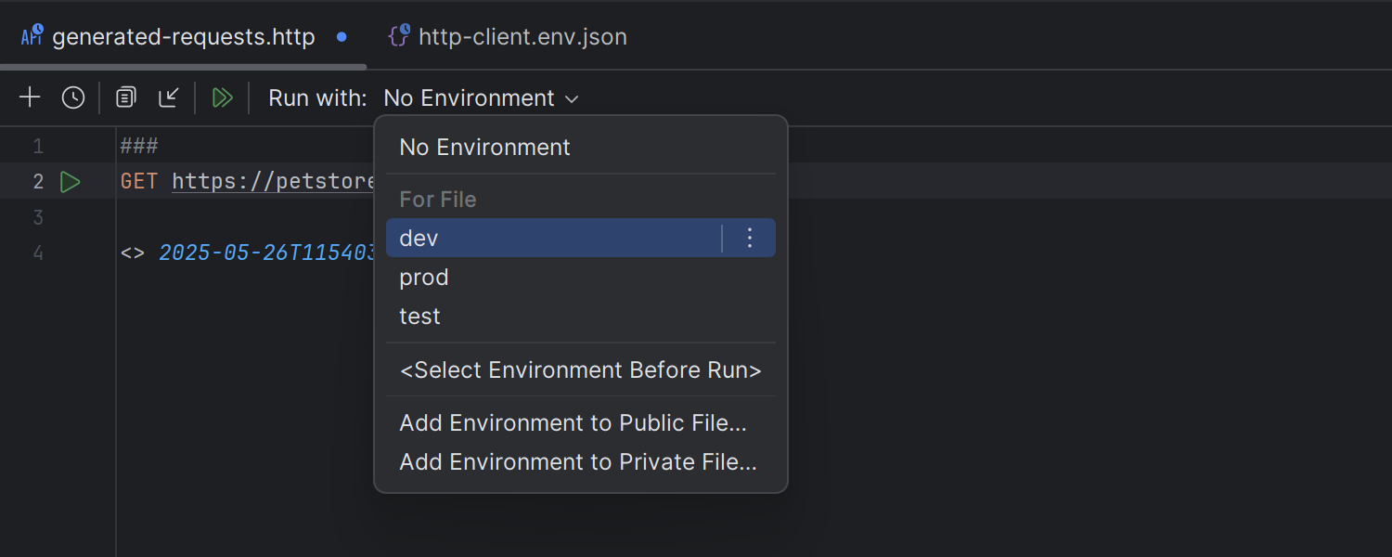
Task: Pick the test environment
Action: 420,317
